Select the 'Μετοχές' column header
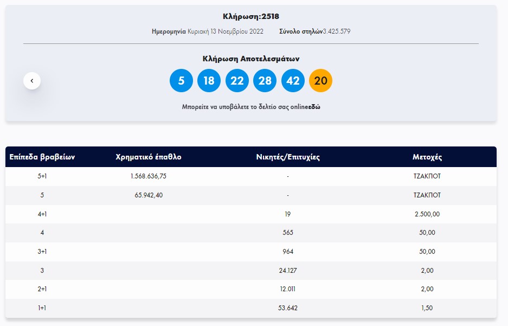The height and width of the screenshot is (326, 508). [427, 157]
